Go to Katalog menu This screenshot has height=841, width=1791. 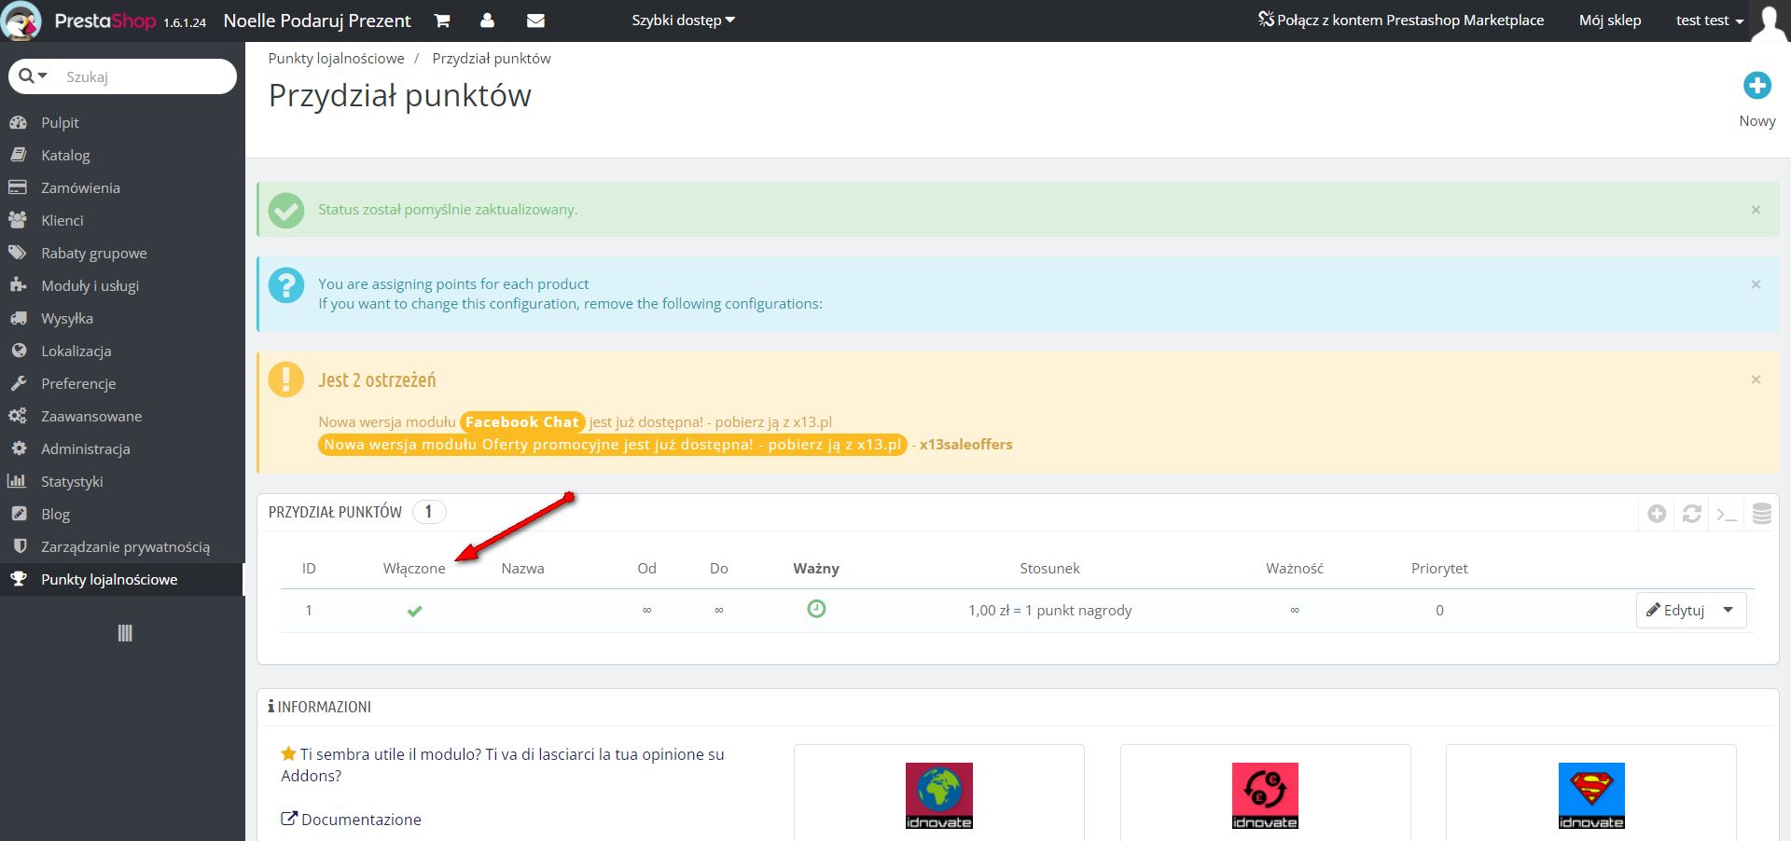(x=65, y=155)
